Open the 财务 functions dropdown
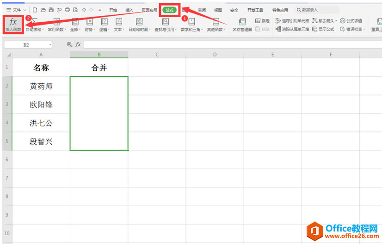 click(90, 25)
